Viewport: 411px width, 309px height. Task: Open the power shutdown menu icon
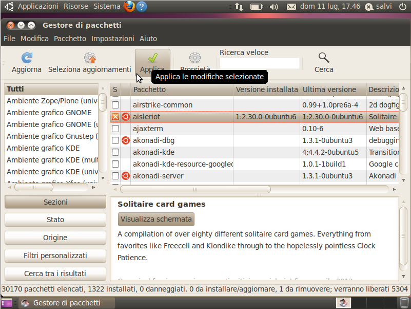click(403, 6)
